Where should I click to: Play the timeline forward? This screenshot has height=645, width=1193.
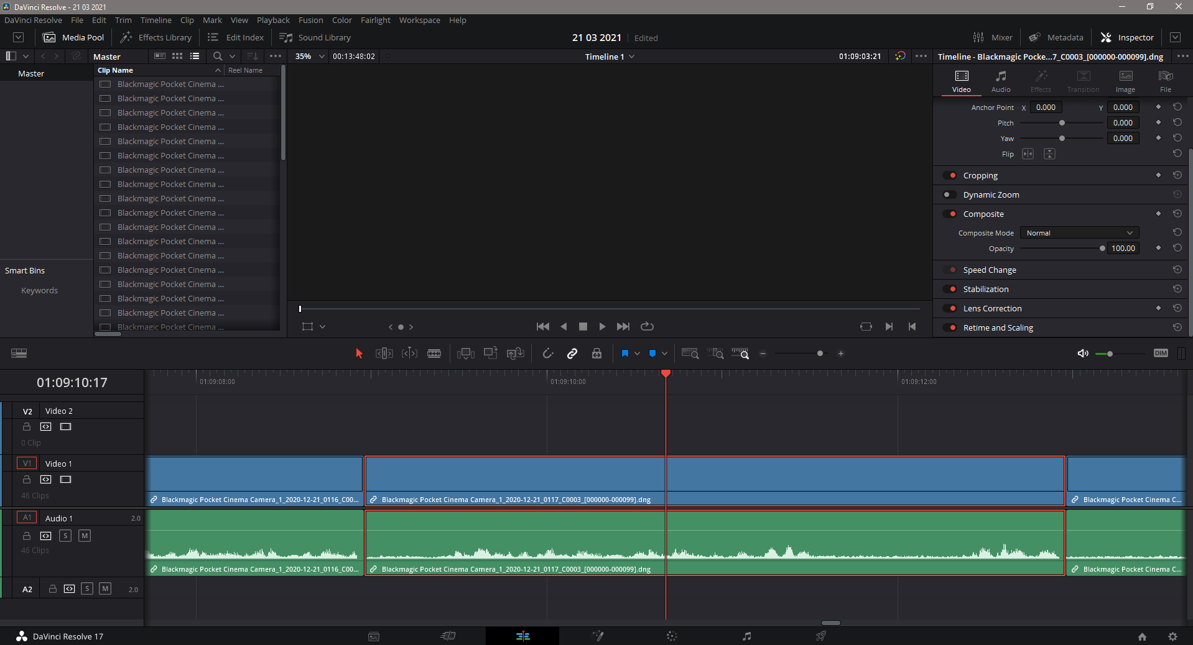pos(602,326)
